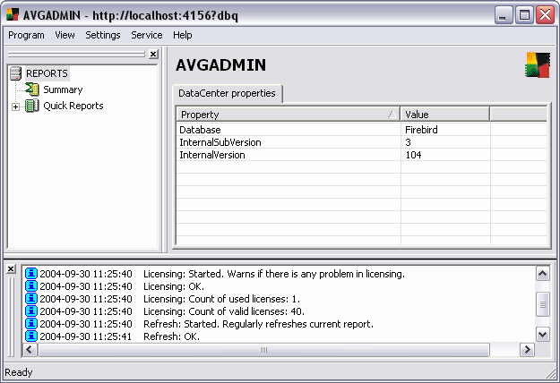Click 'Licensing: Count of used licenses: 1.' message
The height and width of the screenshot is (383, 560).
221,299
